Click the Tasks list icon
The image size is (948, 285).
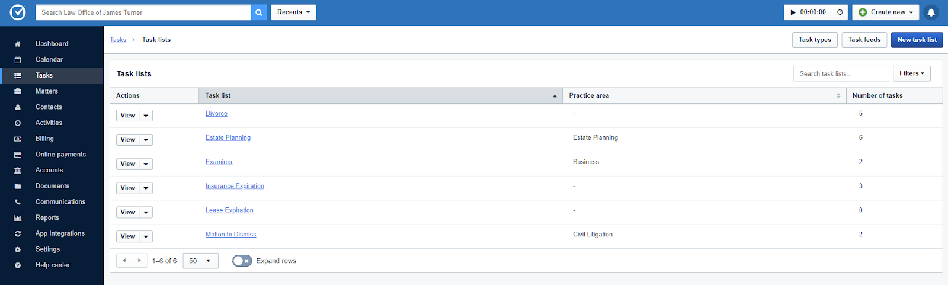point(18,76)
